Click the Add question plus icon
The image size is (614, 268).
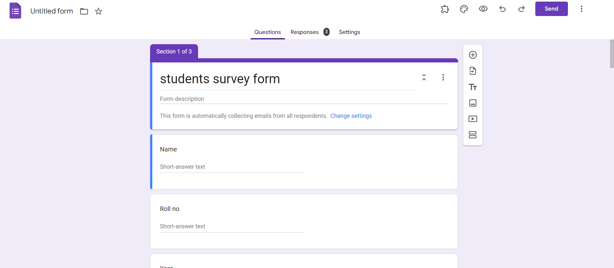point(473,55)
